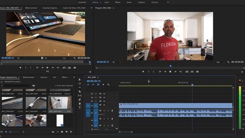Open Source monitor button editor plus
245x138 pixels.
90,72
